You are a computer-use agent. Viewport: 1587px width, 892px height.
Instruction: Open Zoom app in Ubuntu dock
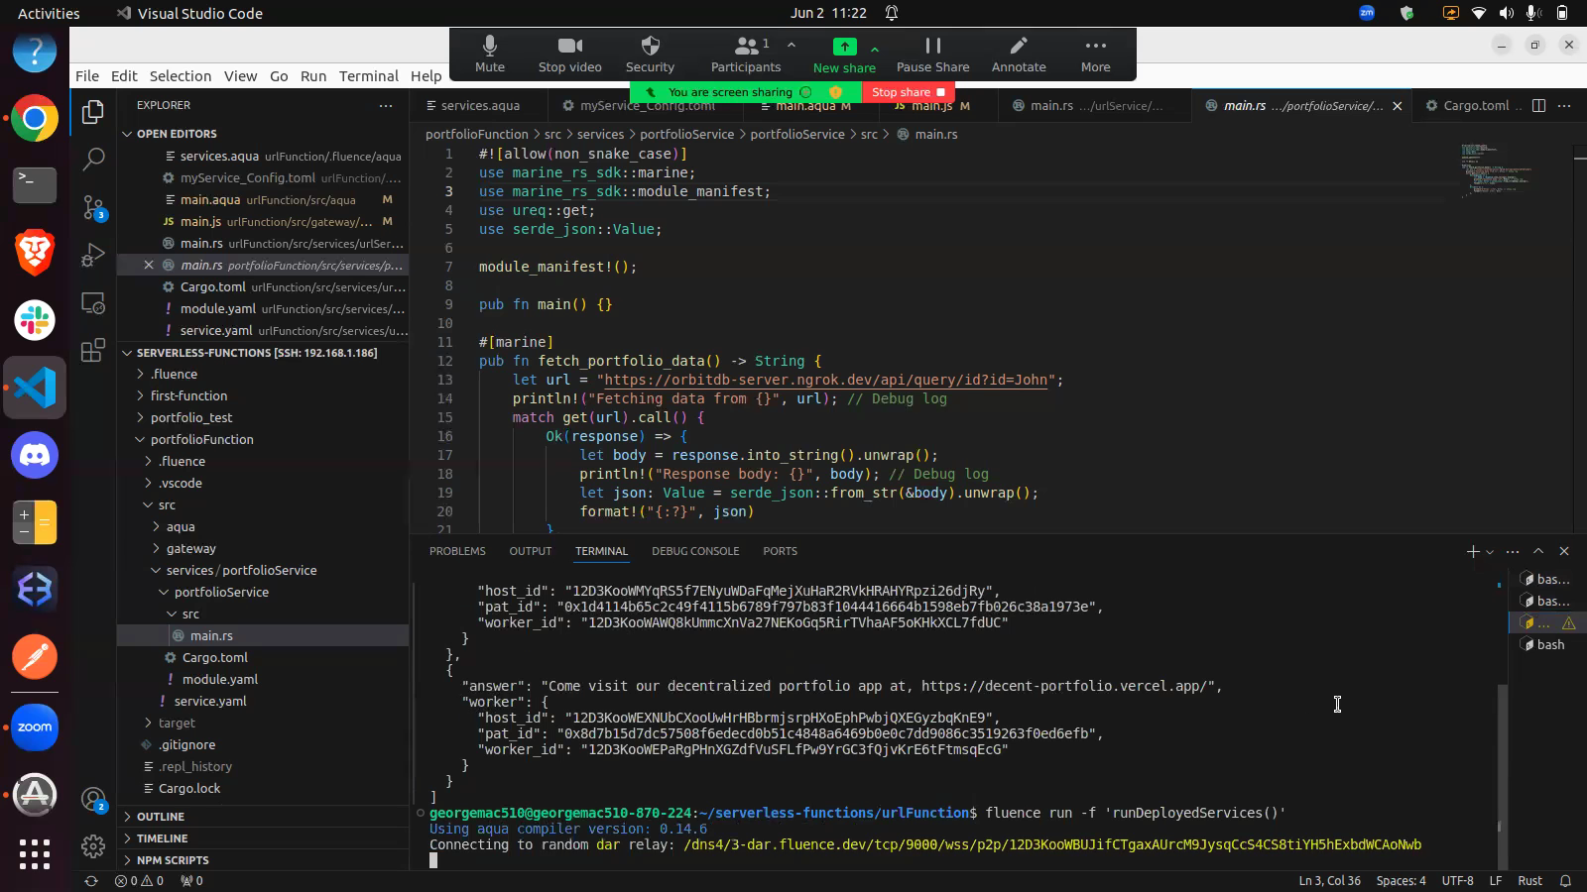coord(35,726)
